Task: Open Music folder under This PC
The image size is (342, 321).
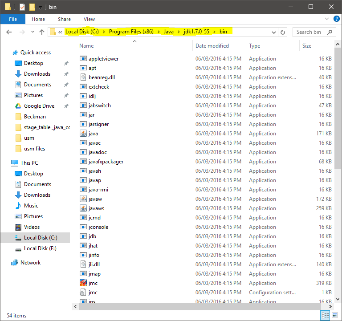Action: 31,206
